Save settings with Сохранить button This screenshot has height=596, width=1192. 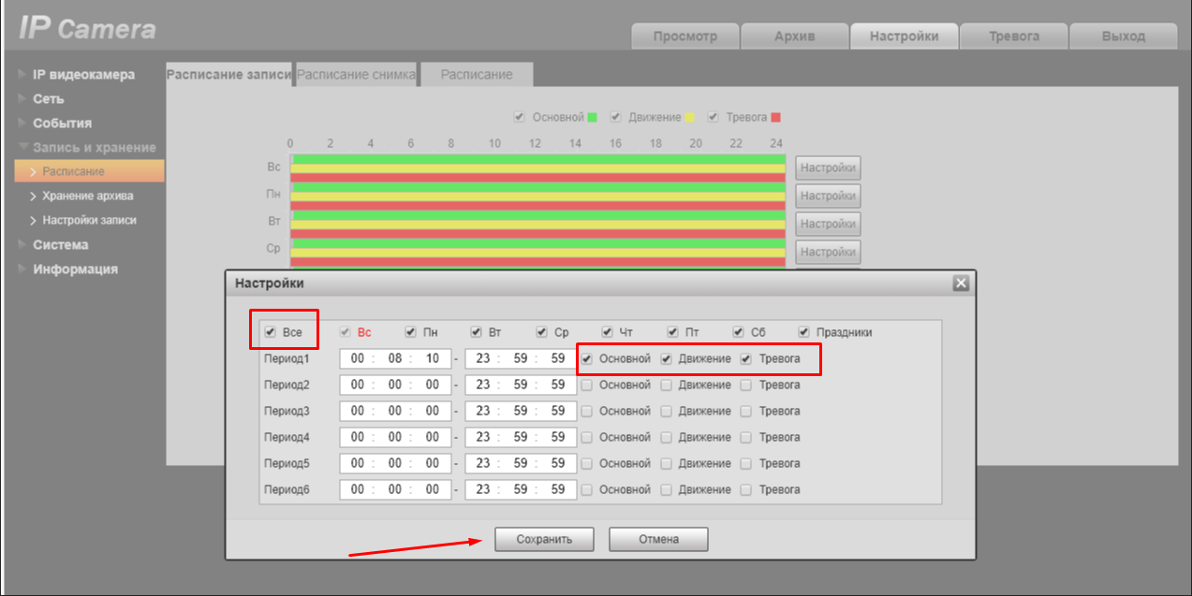point(544,539)
